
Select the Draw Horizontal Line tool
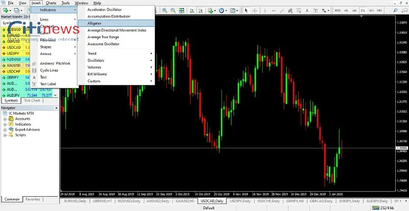point(274,10)
